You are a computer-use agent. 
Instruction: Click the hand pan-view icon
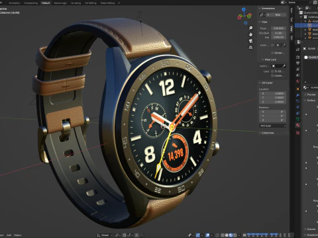point(250,34)
